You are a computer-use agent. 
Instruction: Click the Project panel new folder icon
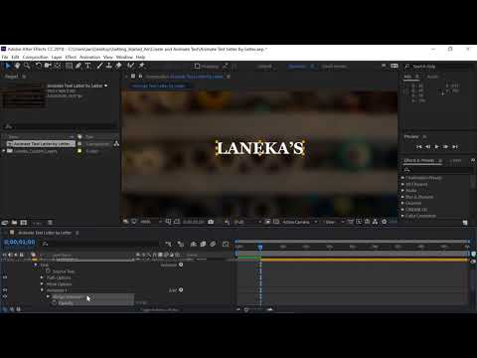pos(14,223)
